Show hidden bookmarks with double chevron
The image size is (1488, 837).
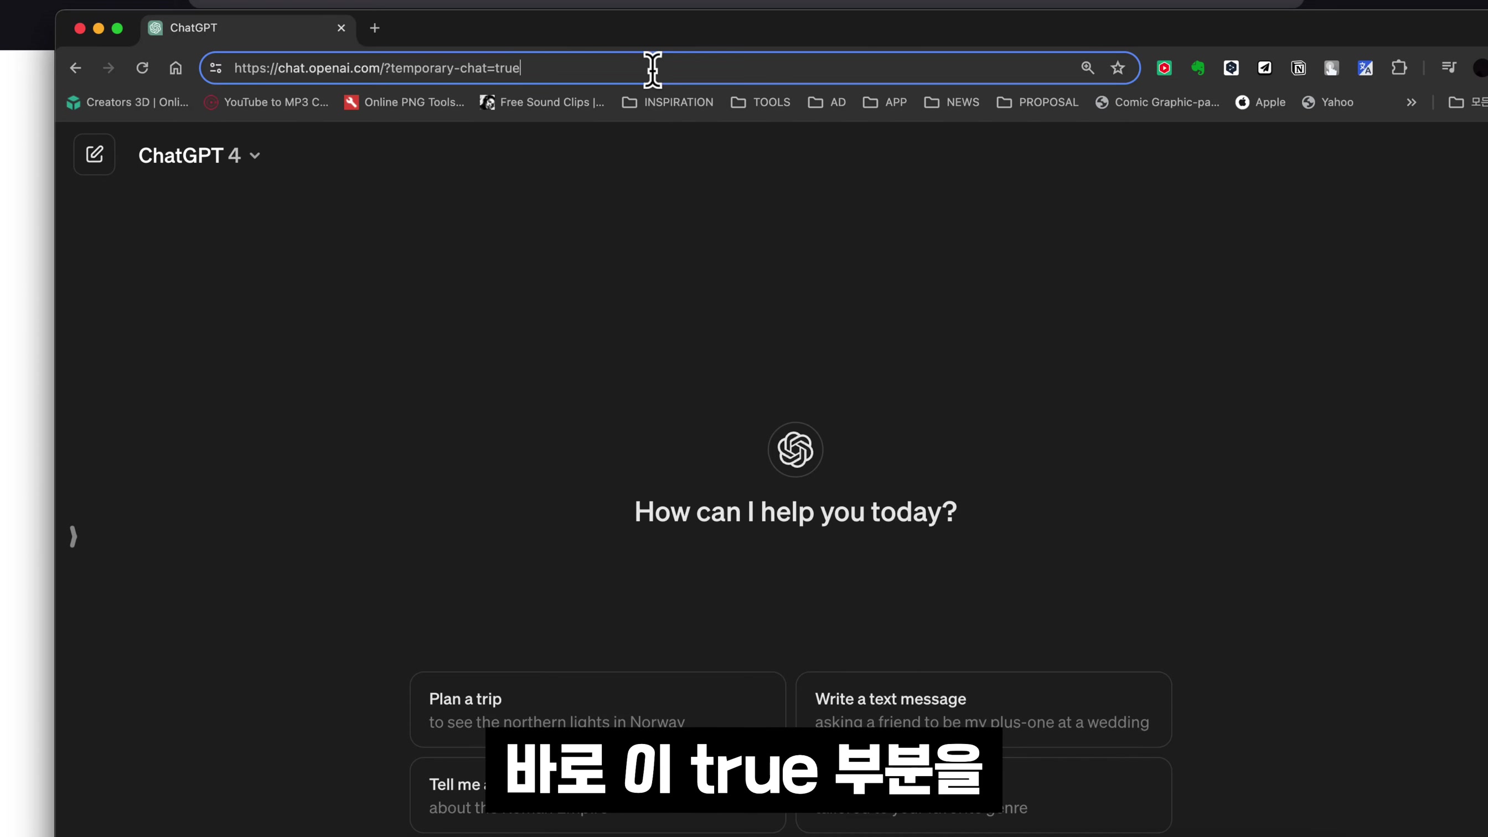pos(1412,102)
